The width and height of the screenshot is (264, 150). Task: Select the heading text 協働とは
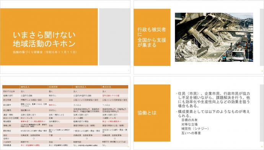click(147, 113)
